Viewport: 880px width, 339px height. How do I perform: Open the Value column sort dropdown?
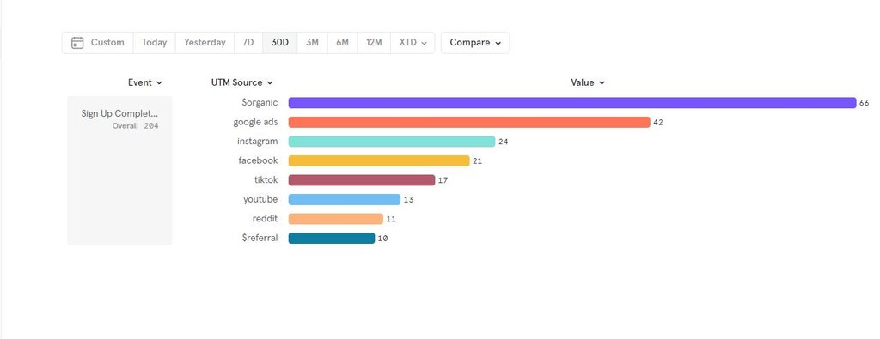588,82
